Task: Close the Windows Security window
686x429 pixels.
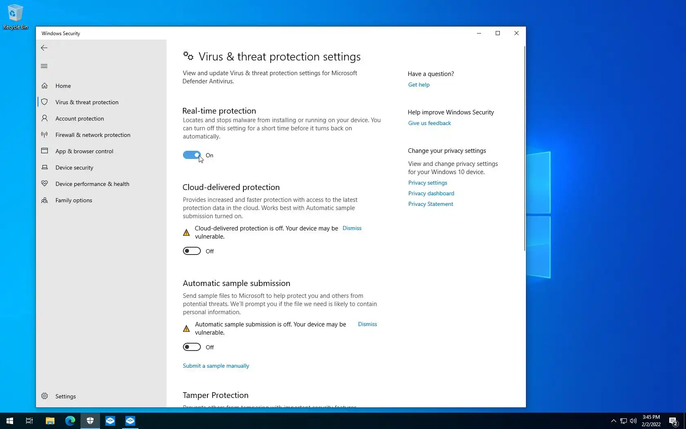Action: [x=517, y=33]
